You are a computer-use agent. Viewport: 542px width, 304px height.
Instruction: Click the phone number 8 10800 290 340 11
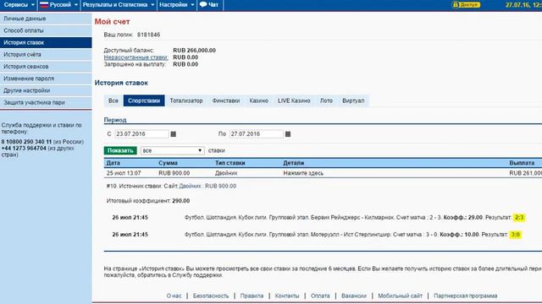point(26,142)
